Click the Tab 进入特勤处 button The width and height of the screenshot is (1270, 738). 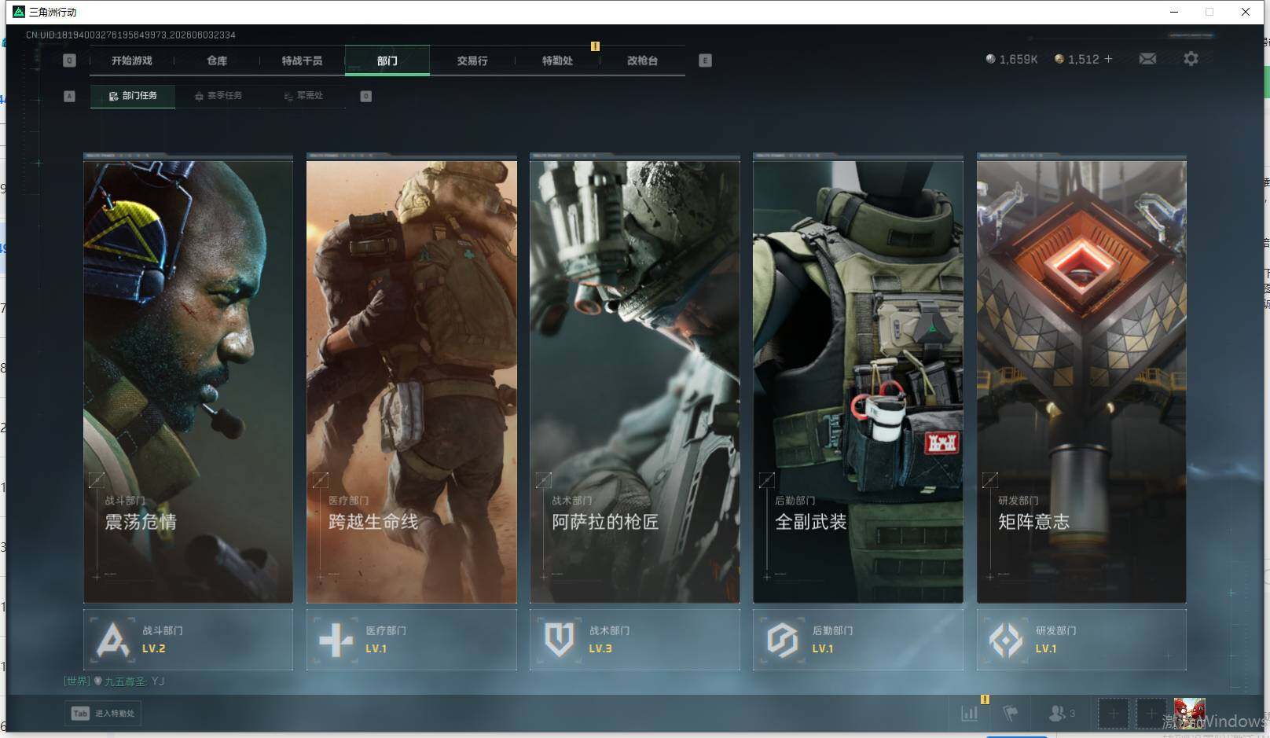(x=103, y=714)
